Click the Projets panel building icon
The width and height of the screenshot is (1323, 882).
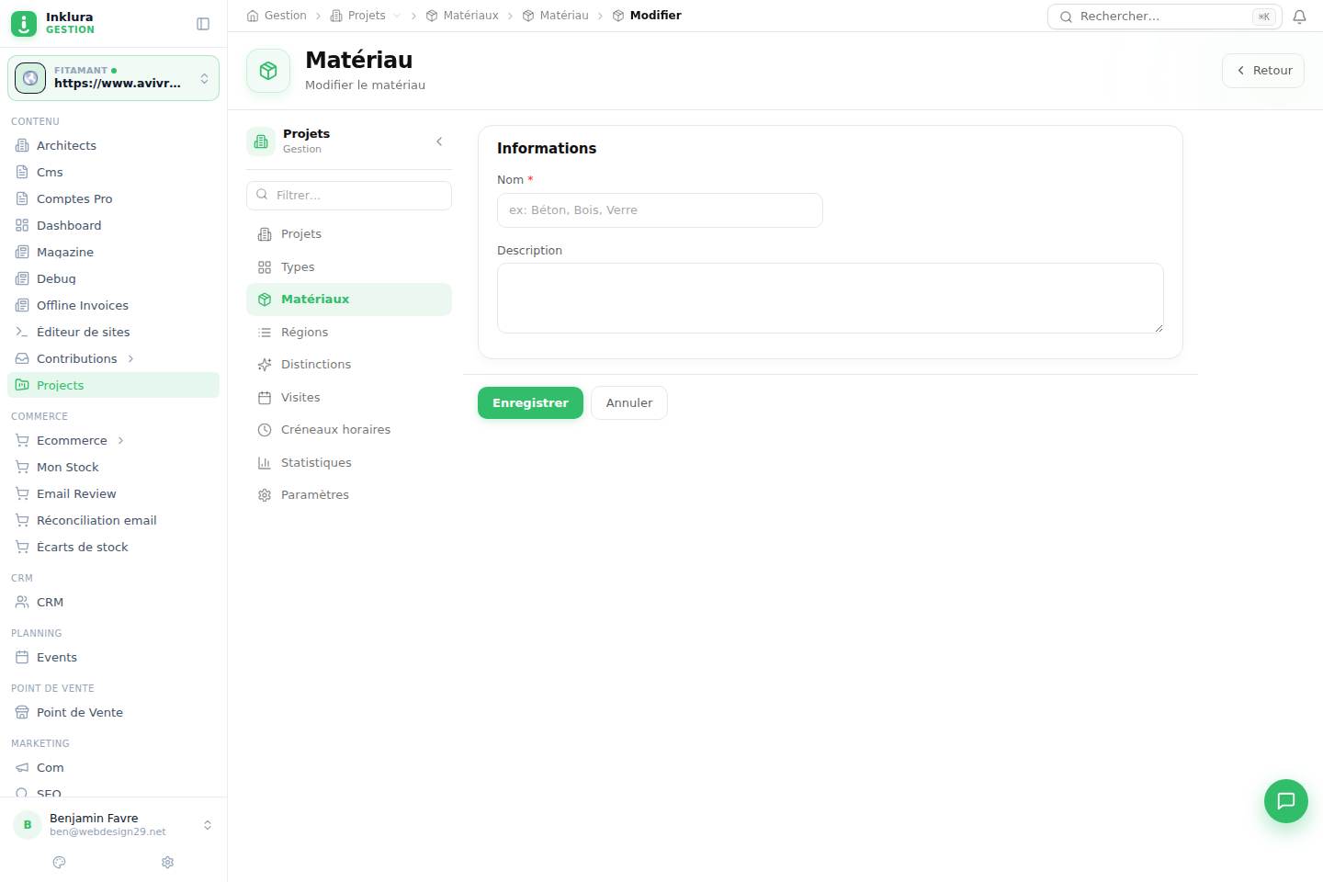(261, 141)
